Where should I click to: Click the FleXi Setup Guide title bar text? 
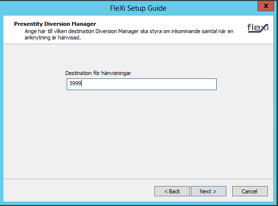(x=138, y=8)
